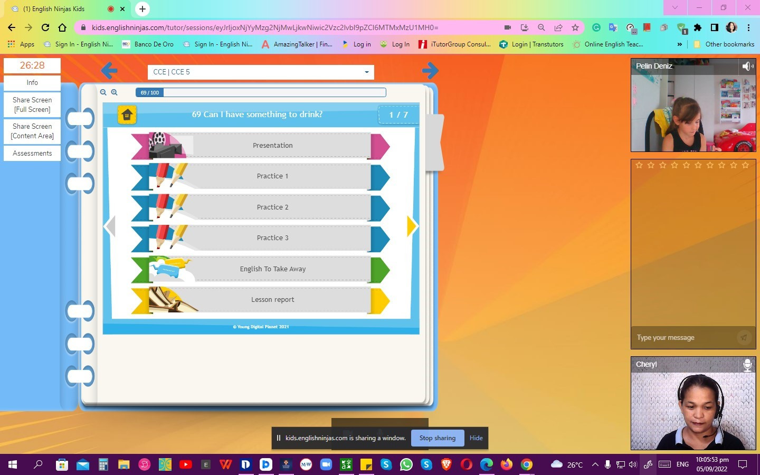760x475 pixels.
Task: Click the 69/100 lesson progress bar
Action: 261,92
